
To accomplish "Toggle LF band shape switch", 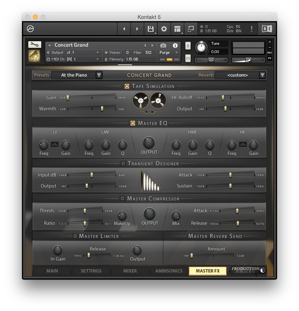I will tap(55, 145).
